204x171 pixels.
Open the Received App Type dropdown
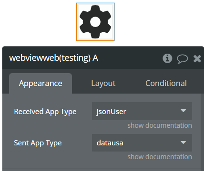[x=142, y=111]
